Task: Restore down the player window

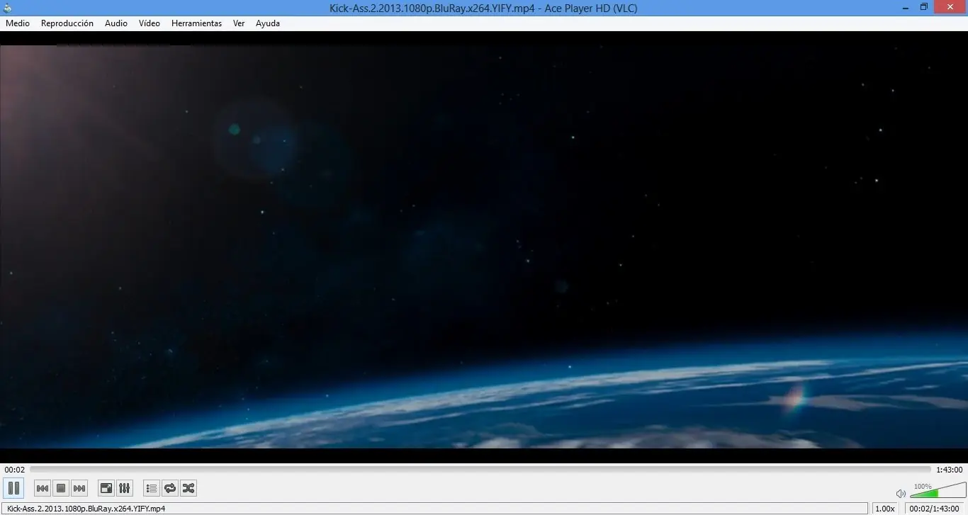Action: [924, 7]
